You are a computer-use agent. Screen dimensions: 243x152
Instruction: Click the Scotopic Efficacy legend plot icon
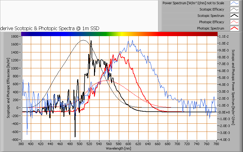(x=234, y=9)
